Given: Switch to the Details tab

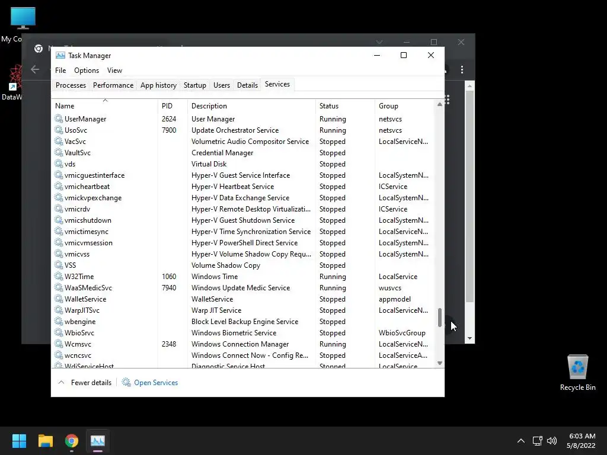Looking at the screenshot, I should pos(247,85).
